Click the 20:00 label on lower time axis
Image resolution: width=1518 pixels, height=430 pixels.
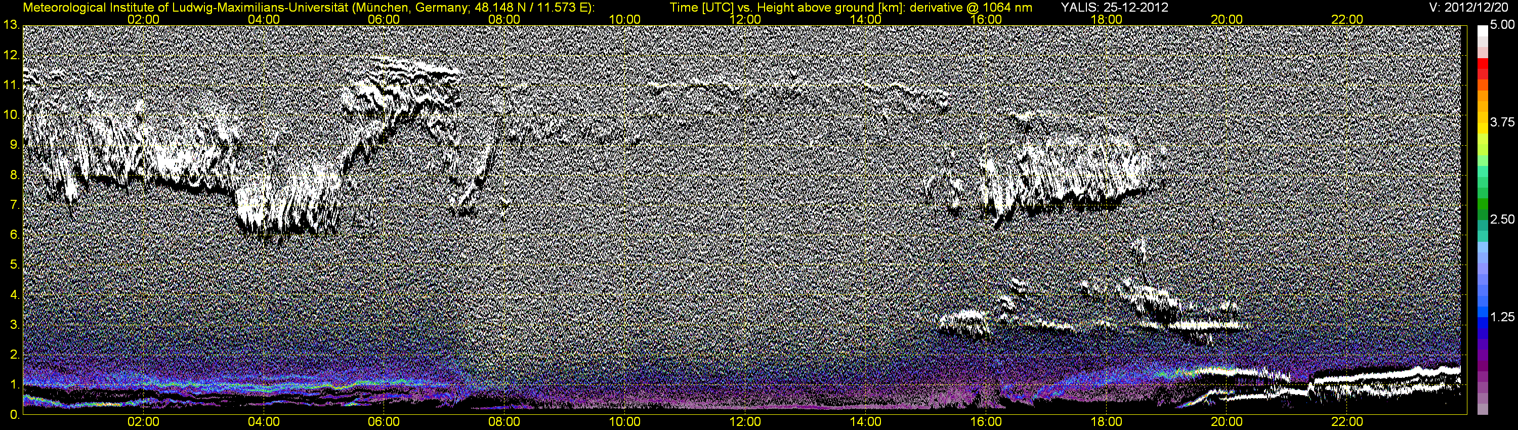(x=1227, y=422)
